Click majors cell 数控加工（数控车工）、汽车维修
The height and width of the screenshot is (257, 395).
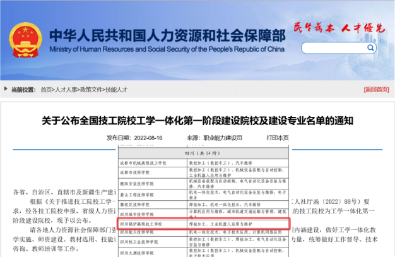(x=238, y=163)
